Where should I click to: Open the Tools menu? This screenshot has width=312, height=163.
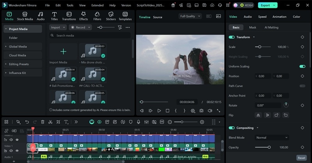(x=70, y=5)
